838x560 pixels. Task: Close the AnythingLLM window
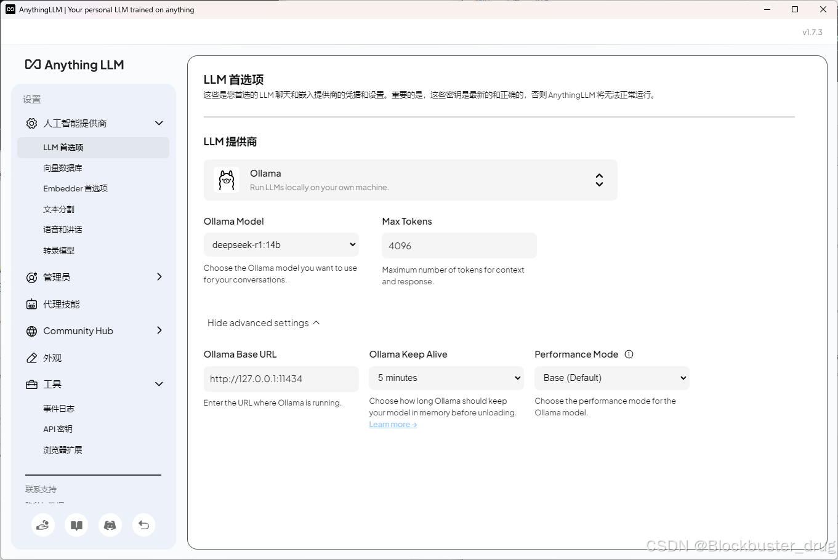pos(823,9)
